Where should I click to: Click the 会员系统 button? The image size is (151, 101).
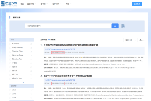pyautogui.click(x=137, y=4)
